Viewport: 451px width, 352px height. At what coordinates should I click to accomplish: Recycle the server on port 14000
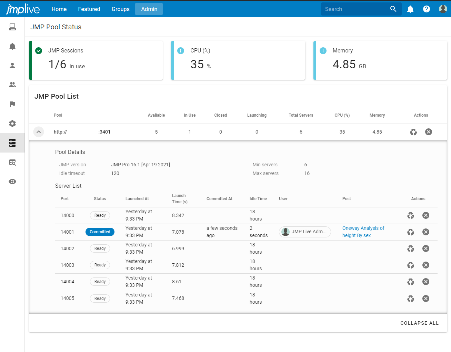click(x=411, y=215)
